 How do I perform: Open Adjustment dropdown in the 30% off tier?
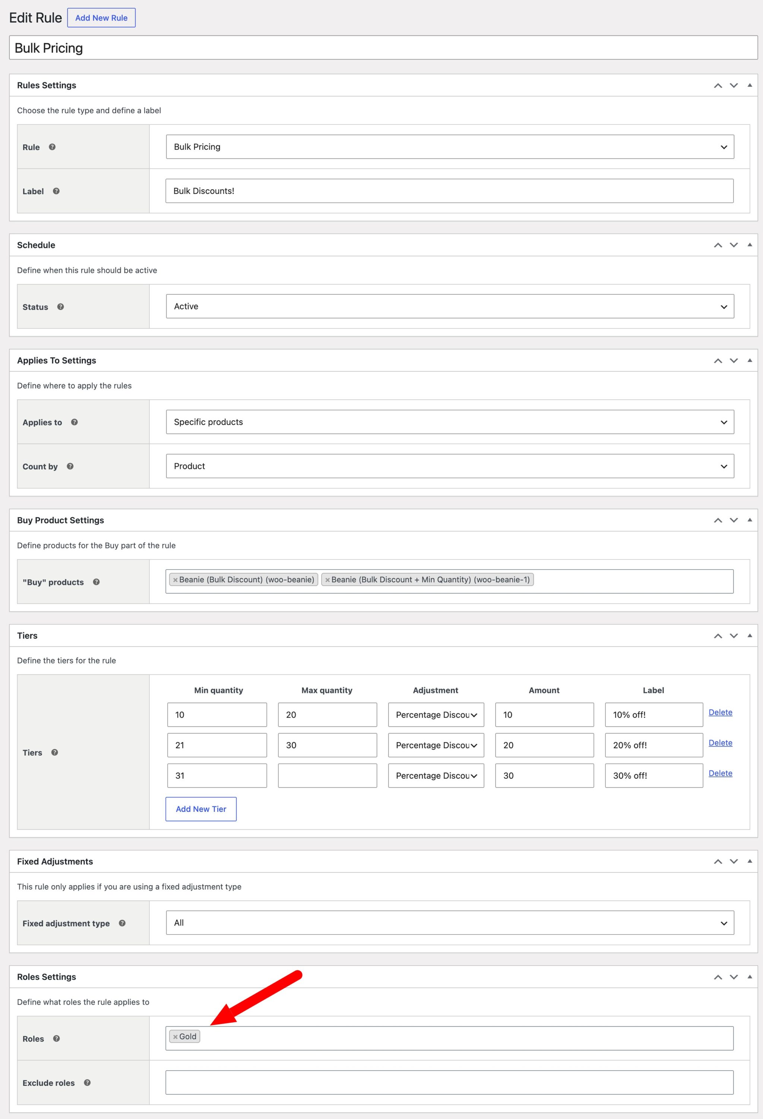coord(436,775)
